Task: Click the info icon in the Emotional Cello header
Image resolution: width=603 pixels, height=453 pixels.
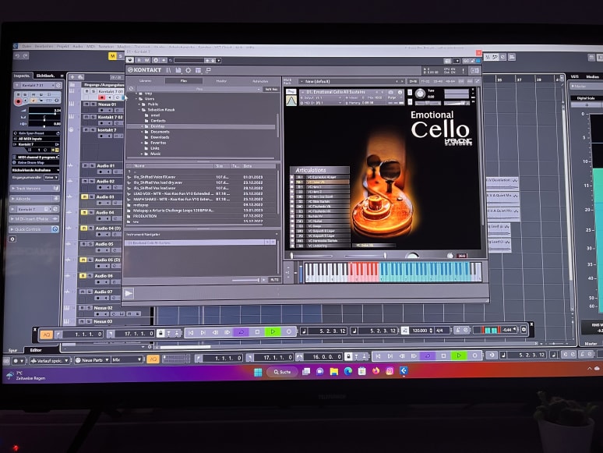Action: point(400,92)
